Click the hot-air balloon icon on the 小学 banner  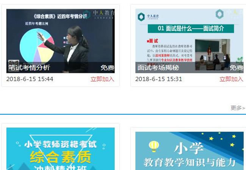(x=154, y=147)
